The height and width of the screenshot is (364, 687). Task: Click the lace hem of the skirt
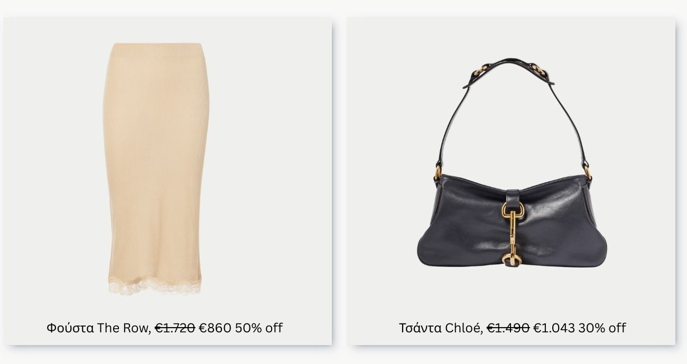[154, 285]
